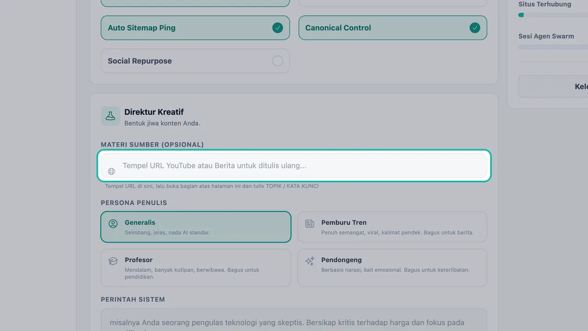
Task: Click the Situs Terhubung progress bar
Action: point(553,15)
